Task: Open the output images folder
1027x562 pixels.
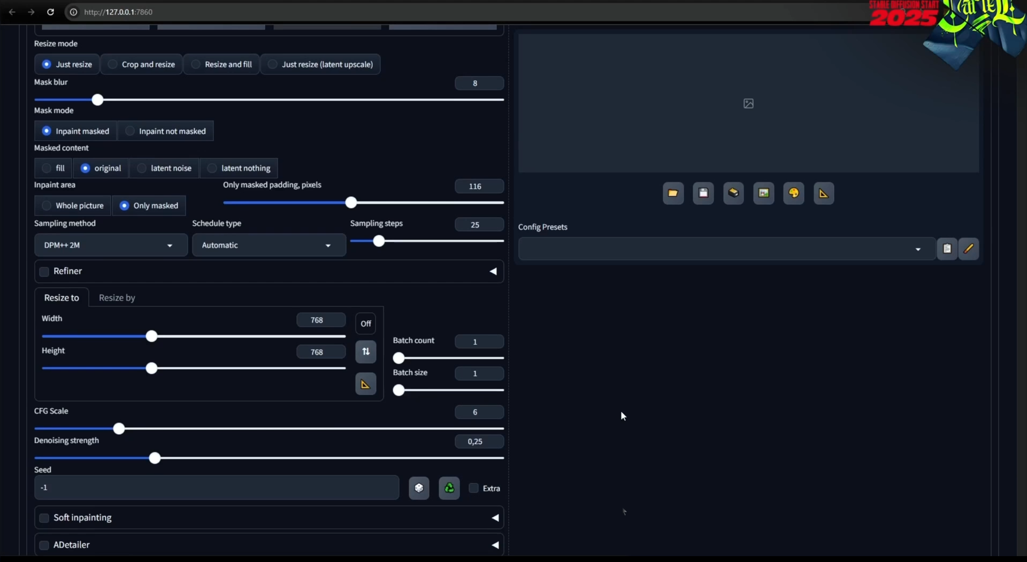Action: (x=673, y=193)
